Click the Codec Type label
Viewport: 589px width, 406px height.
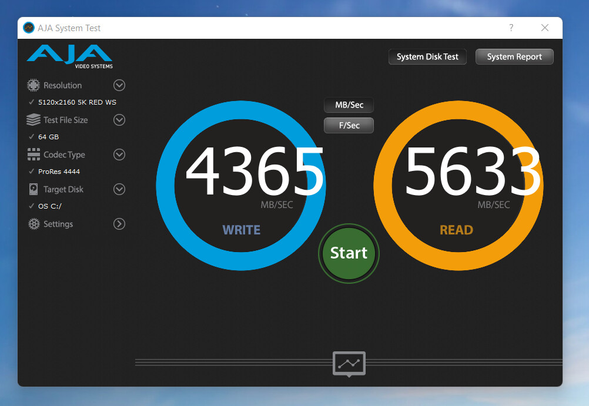(64, 155)
